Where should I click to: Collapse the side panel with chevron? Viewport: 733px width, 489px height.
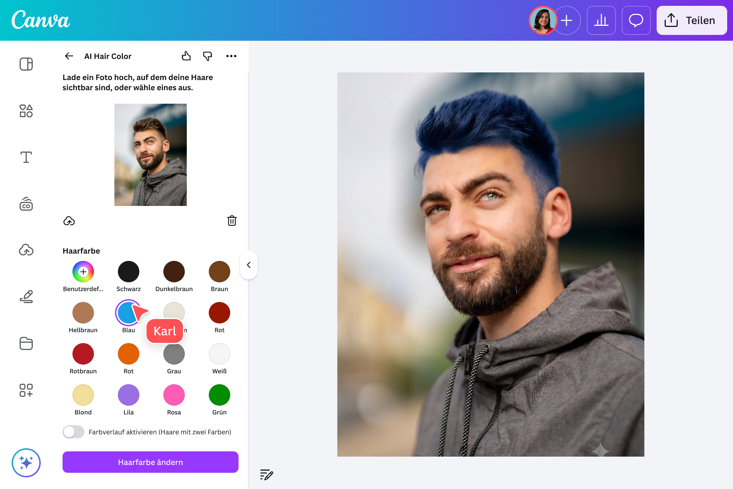tap(249, 265)
